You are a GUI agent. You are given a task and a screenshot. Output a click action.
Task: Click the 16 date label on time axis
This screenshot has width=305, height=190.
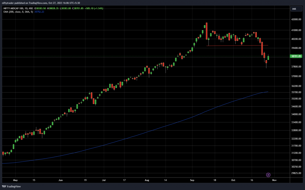[x=252, y=180]
